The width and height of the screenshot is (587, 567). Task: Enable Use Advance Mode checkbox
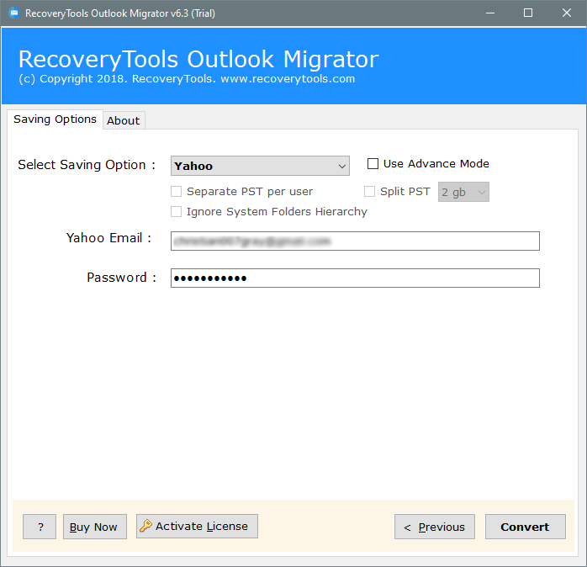[x=373, y=164]
